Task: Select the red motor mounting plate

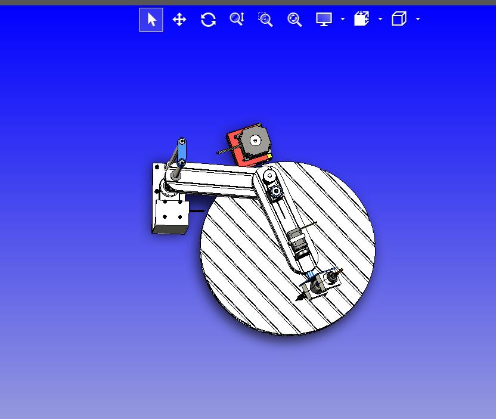Action: point(234,153)
